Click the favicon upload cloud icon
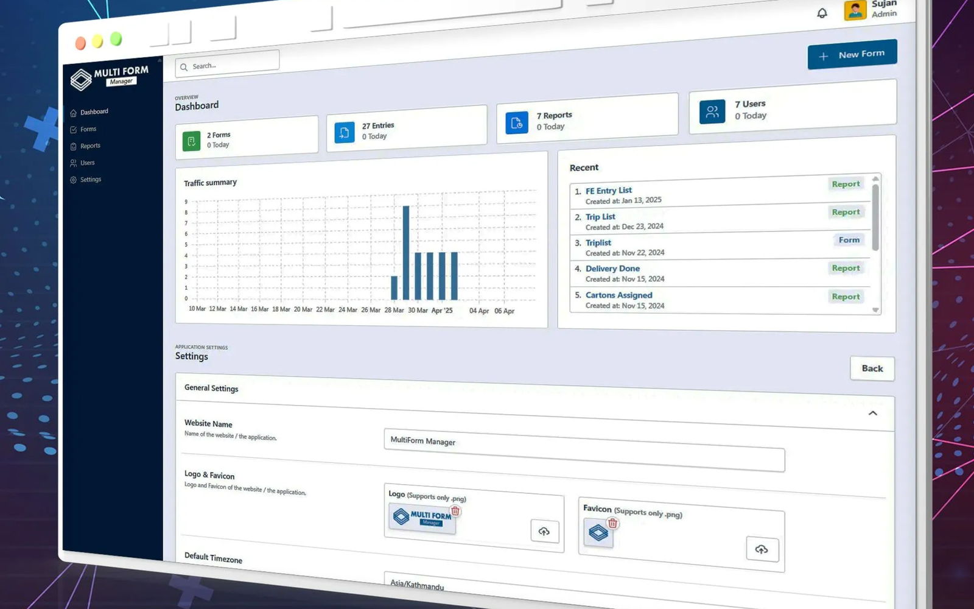This screenshot has width=974, height=609. (x=762, y=549)
